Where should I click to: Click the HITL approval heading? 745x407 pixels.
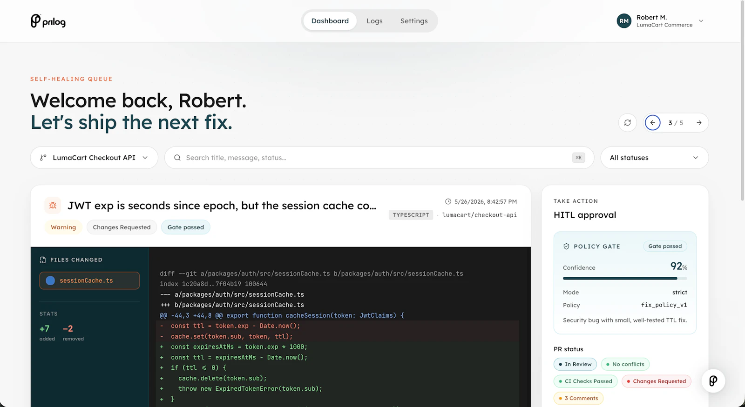[x=585, y=215]
